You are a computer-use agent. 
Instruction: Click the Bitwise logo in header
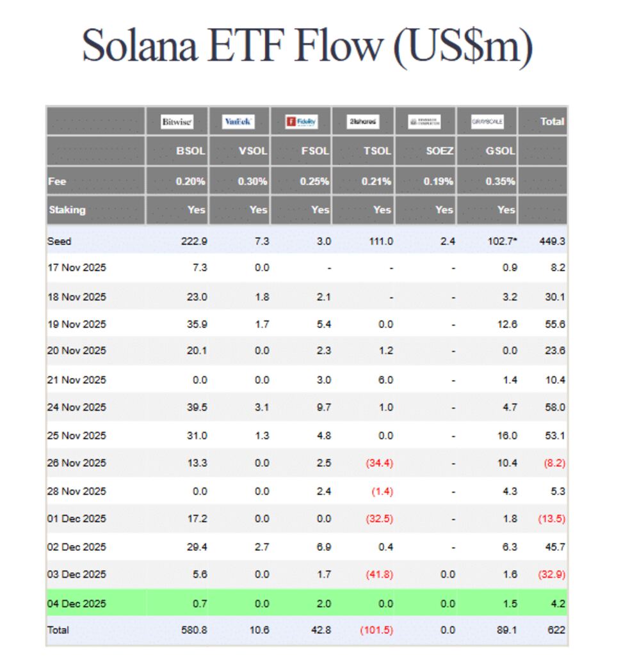tap(177, 122)
